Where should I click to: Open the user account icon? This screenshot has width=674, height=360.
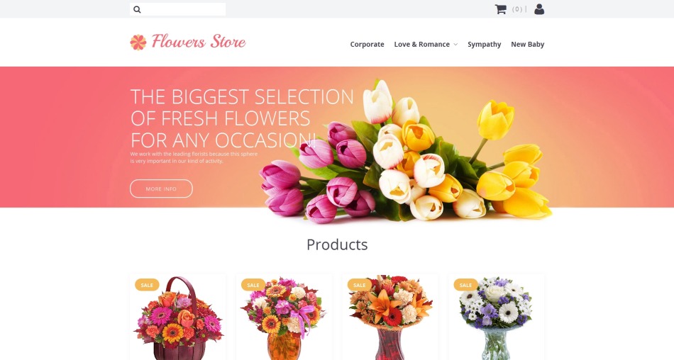tap(539, 9)
